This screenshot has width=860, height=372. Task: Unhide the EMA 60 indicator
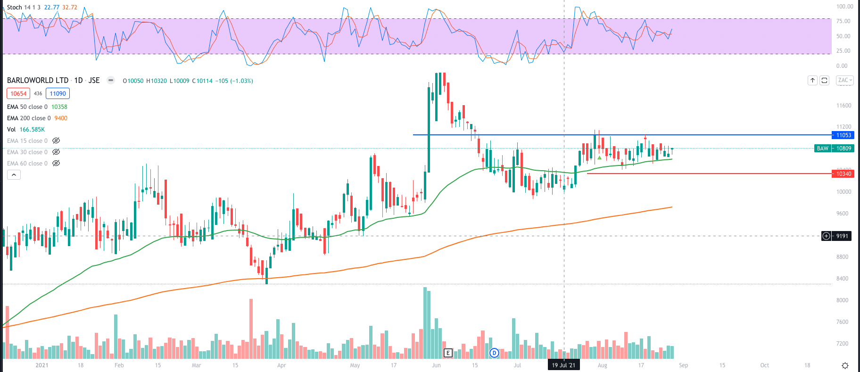coord(56,163)
